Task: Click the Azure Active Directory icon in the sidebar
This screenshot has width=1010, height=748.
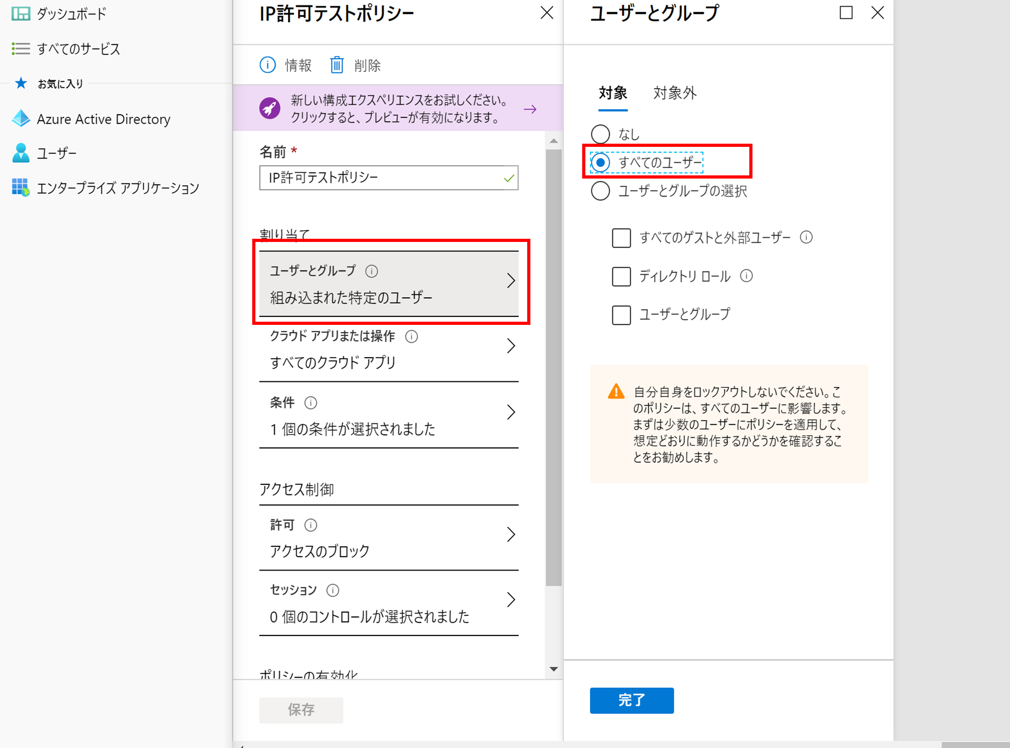Action: pos(21,118)
